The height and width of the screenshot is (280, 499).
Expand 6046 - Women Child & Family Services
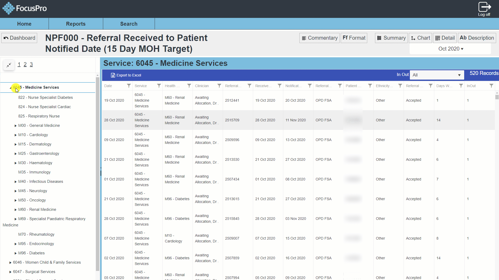(x=10, y=263)
